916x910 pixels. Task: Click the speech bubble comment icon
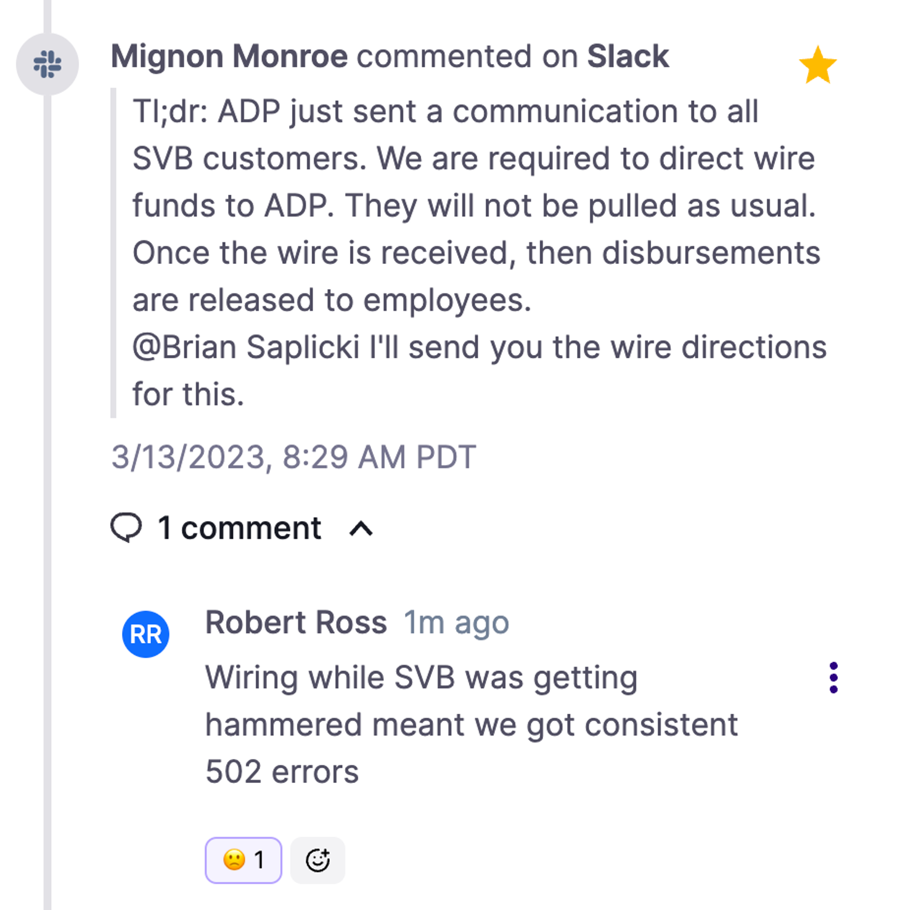pos(126,528)
